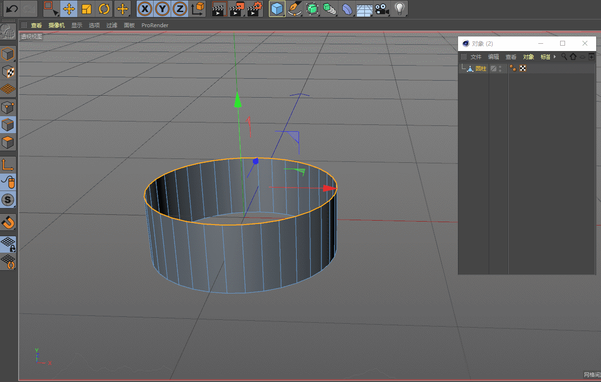Screen dimensions: 601x382
Task: Open Render Settings clapperboard gear
Action: point(254,9)
